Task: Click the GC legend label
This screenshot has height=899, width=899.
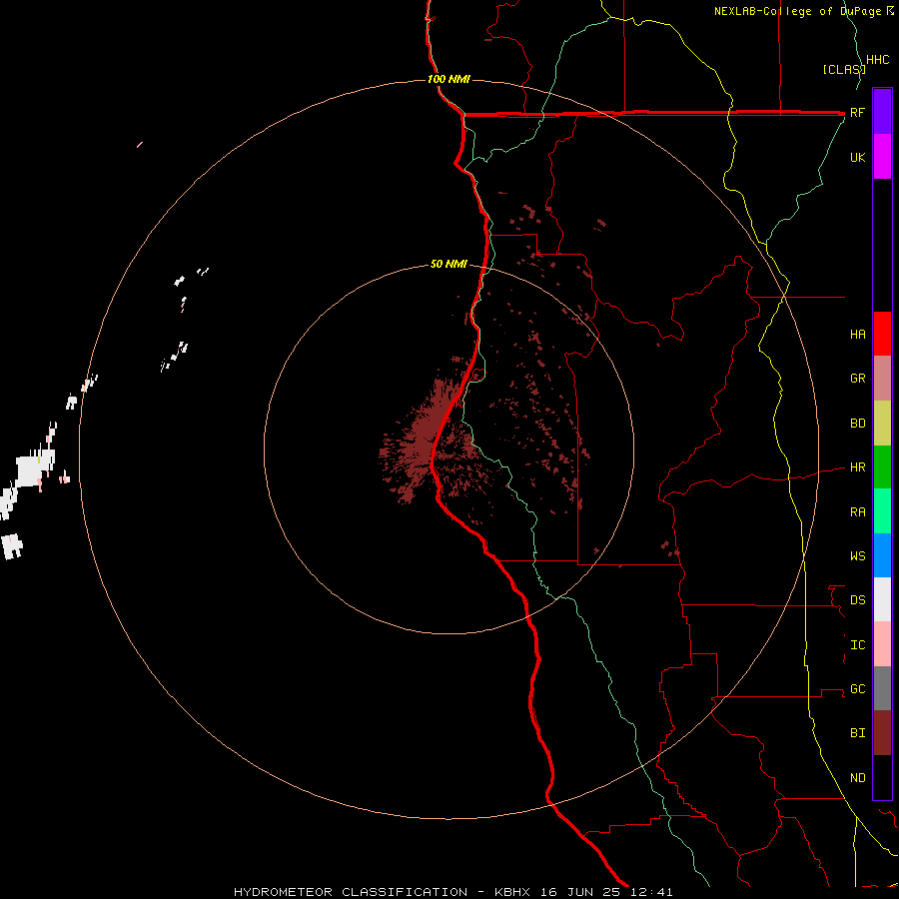Action: coord(857,688)
